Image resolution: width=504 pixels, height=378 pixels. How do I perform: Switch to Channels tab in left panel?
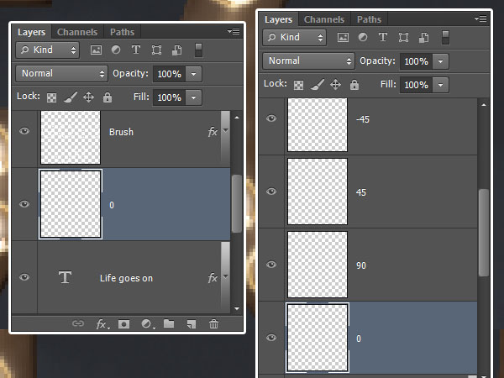pyautogui.click(x=77, y=32)
